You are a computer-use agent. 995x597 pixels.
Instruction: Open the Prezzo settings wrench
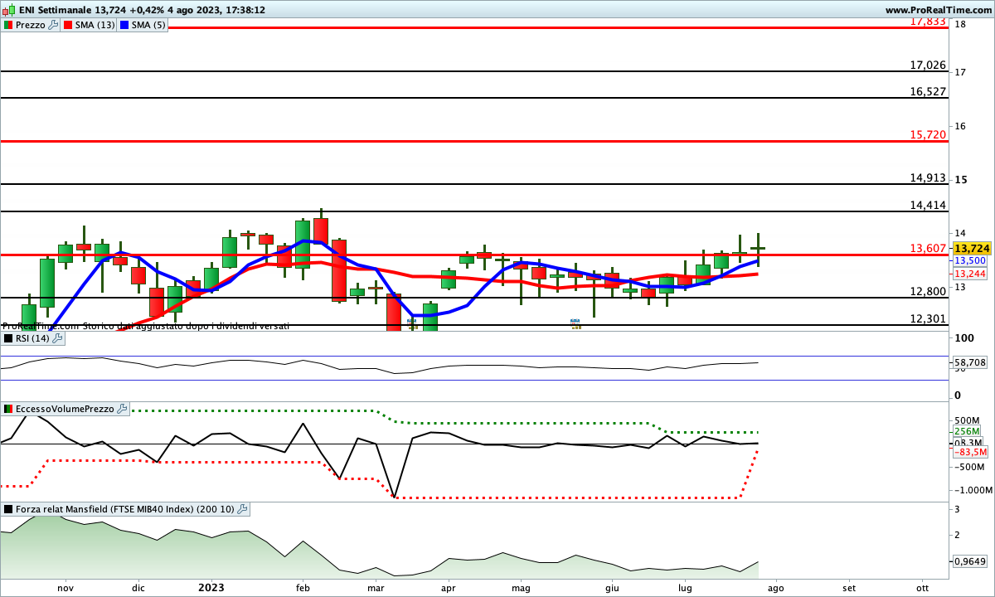pos(54,25)
